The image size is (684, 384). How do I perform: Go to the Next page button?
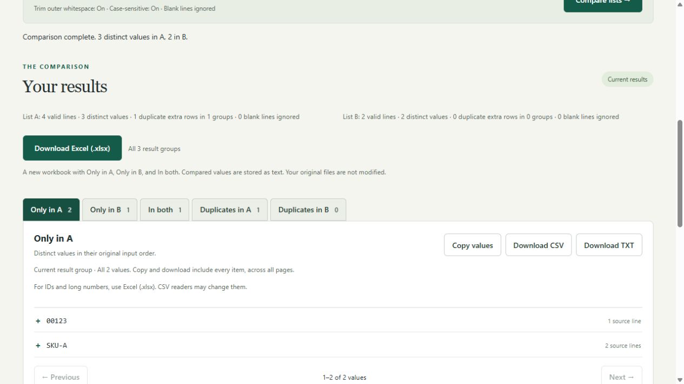point(622,377)
